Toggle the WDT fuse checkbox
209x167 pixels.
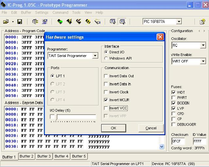[174, 92]
